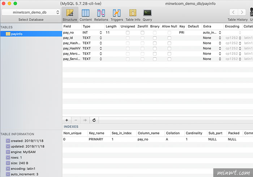The image size is (253, 177).
Task: Switch to the Content view
Action: pyautogui.click(x=86, y=13)
